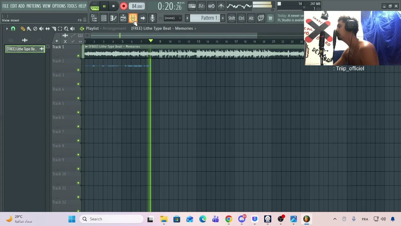Screen dimensions: 401x226
Task: Toggle the metronome icon
Action: (x=221, y=6)
